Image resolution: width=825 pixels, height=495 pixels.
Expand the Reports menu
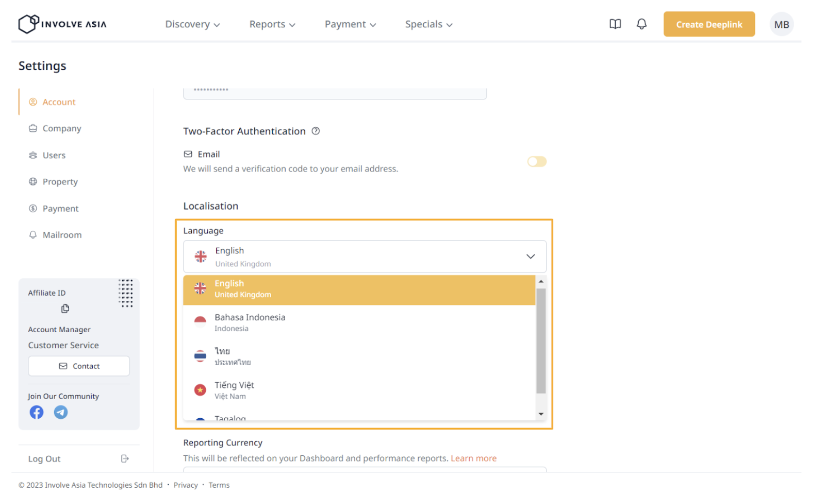[272, 24]
